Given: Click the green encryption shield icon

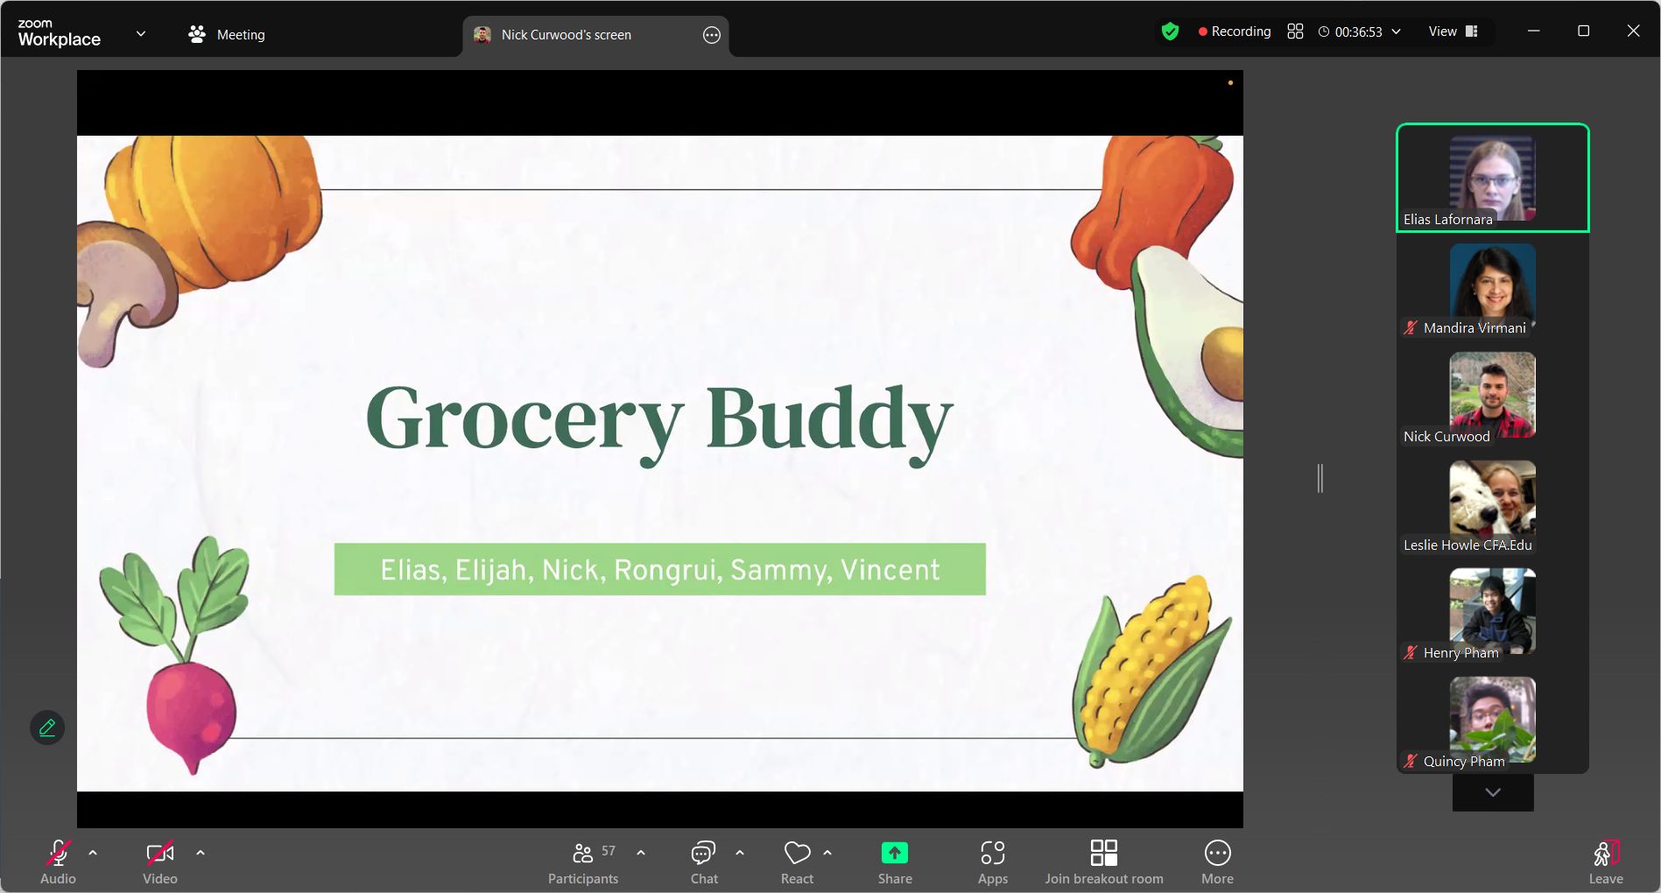Looking at the screenshot, I should pos(1170,32).
